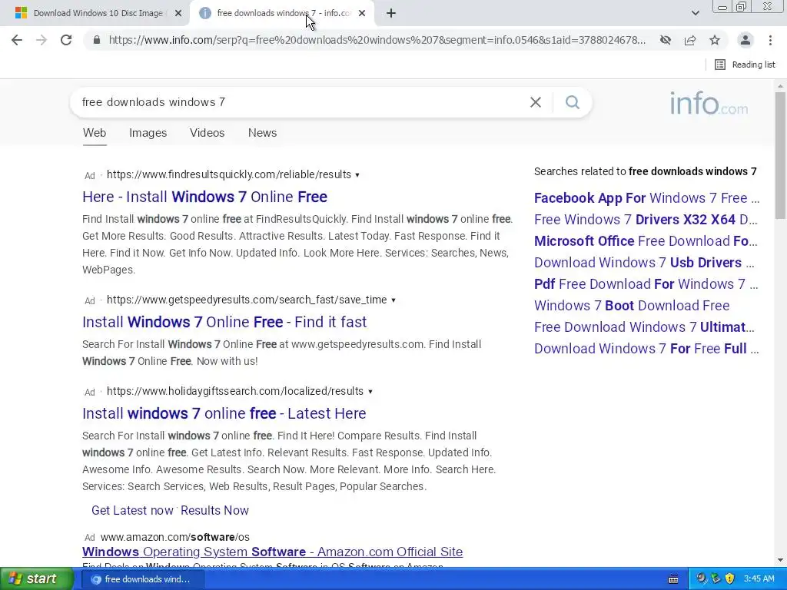787x590 pixels.
Task: Click the middle system tray network icon
Action: [716, 579]
